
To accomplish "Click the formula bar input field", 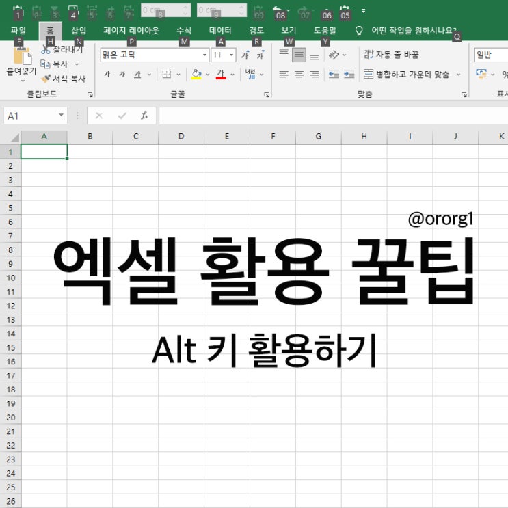I will coord(333,116).
